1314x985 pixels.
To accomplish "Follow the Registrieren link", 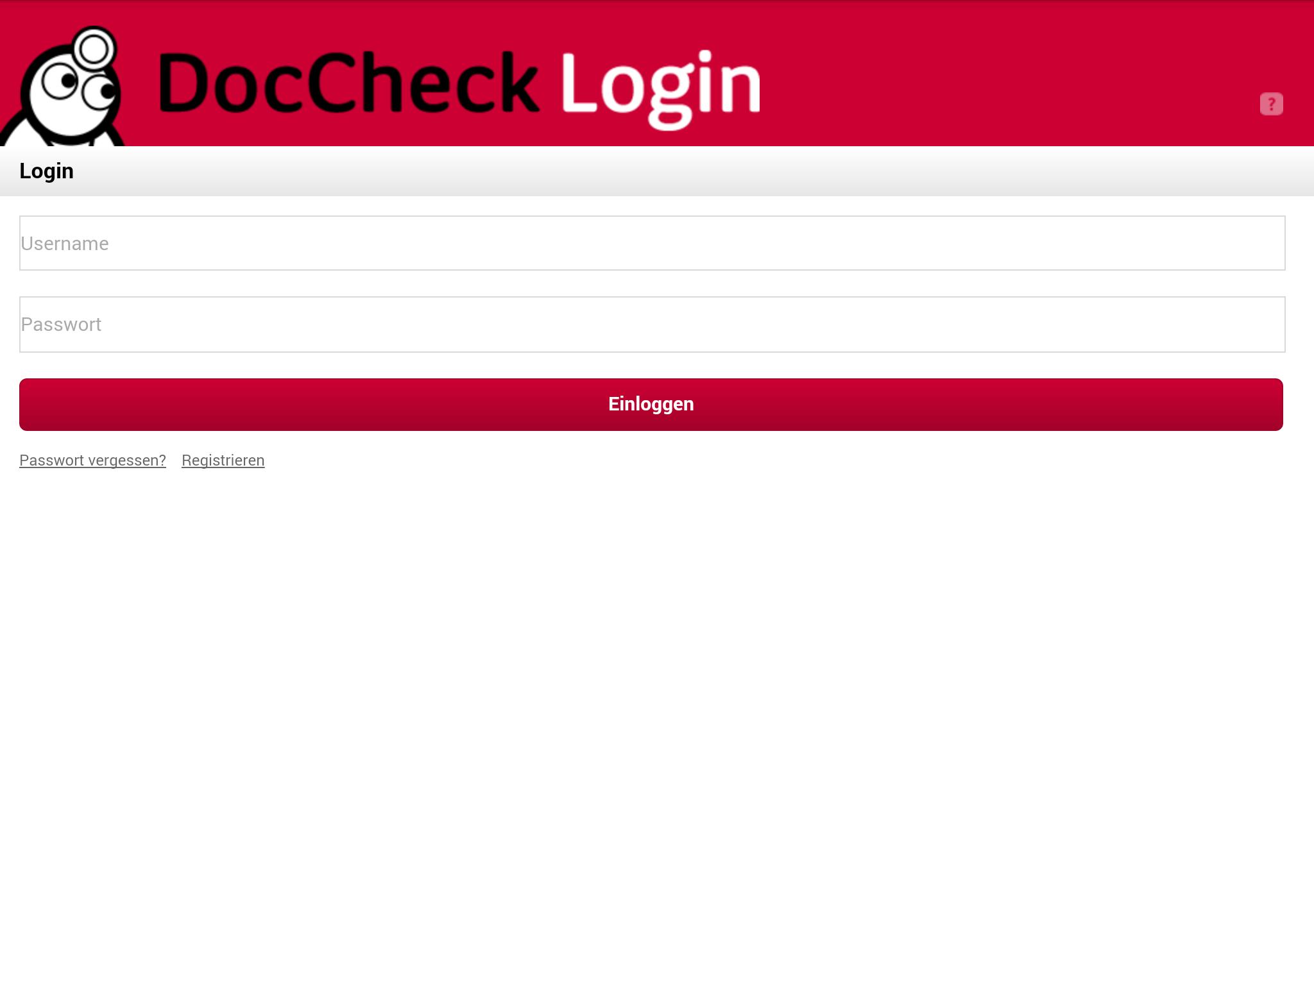I will pos(223,460).
